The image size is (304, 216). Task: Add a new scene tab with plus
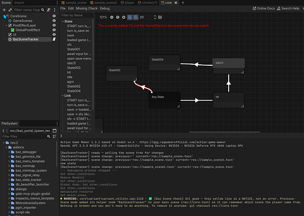pyautogui.click(x=183, y=3)
